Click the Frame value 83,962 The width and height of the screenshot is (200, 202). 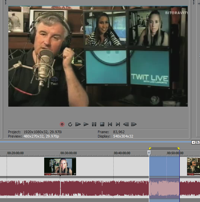[x=119, y=132]
